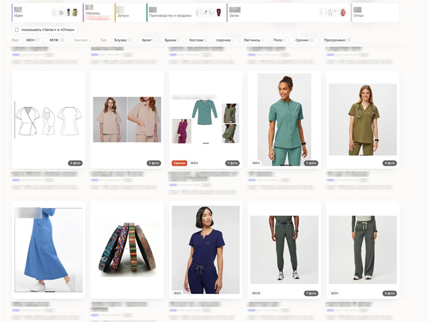Select the Блузка type filter
This screenshot has height=322, width=429.
pos(123,40)
